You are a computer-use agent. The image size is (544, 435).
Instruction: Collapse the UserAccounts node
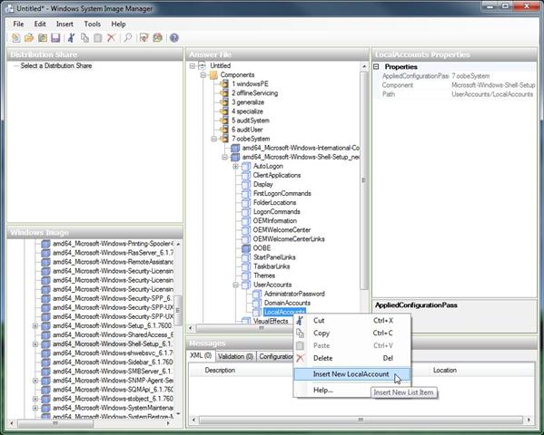pos(235,285)
